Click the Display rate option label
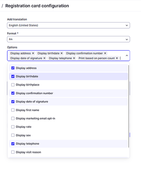Screen dimensions: 141x173 (24, 127)
